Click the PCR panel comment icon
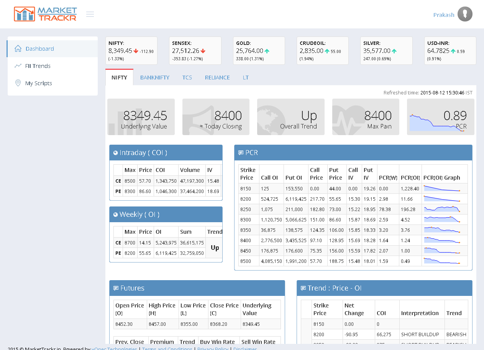This screenshot has width=484, height=350. click(241, 153)
